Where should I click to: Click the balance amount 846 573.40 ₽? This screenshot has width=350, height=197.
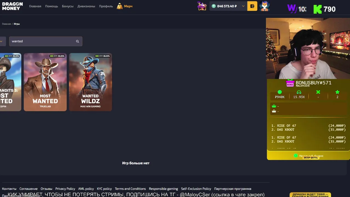(227, 6)
